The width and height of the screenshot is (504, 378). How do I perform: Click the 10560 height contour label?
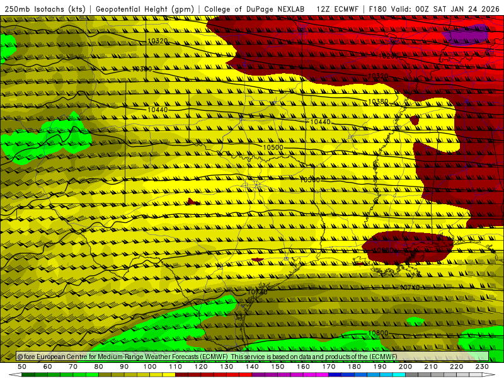[310, 180]
